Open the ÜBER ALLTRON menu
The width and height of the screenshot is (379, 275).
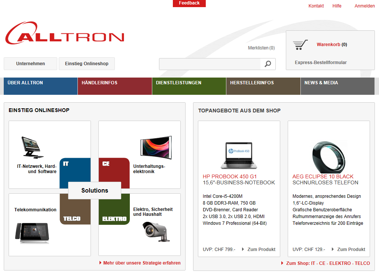40,86
